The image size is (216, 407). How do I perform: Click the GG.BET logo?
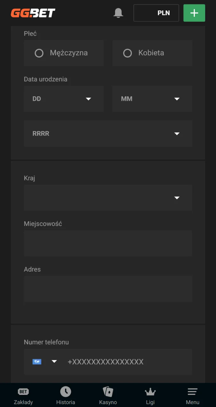tap(33, 13)
